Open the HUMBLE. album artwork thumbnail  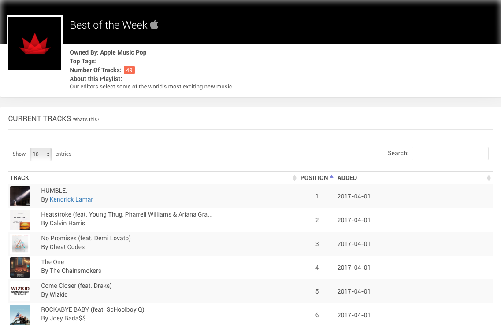click(x=20, y=196)
